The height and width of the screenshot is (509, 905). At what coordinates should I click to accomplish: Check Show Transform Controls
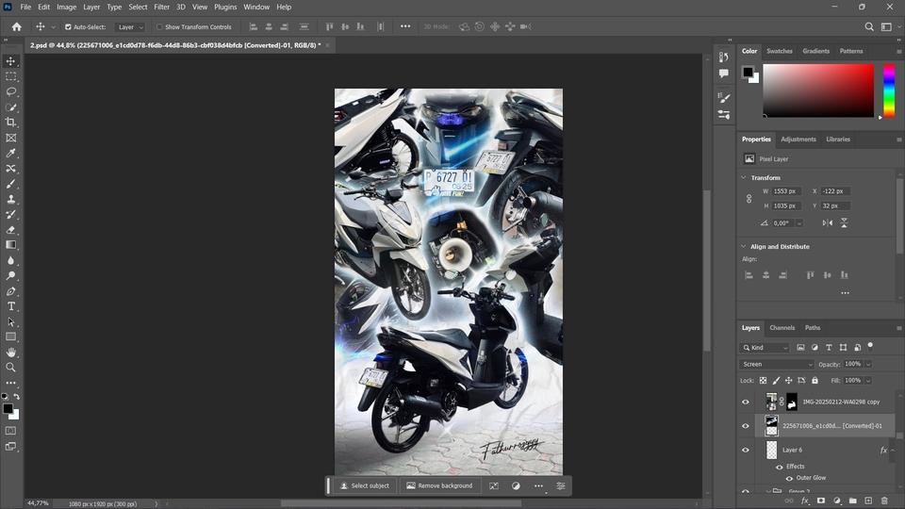[159, 27]
